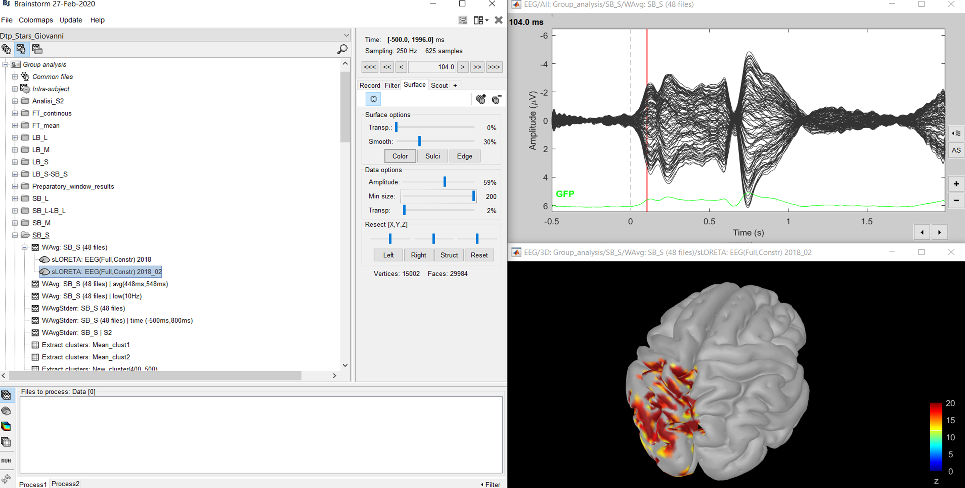
Task: Add a surface with the plus brain icon
Action: [481, 99]
